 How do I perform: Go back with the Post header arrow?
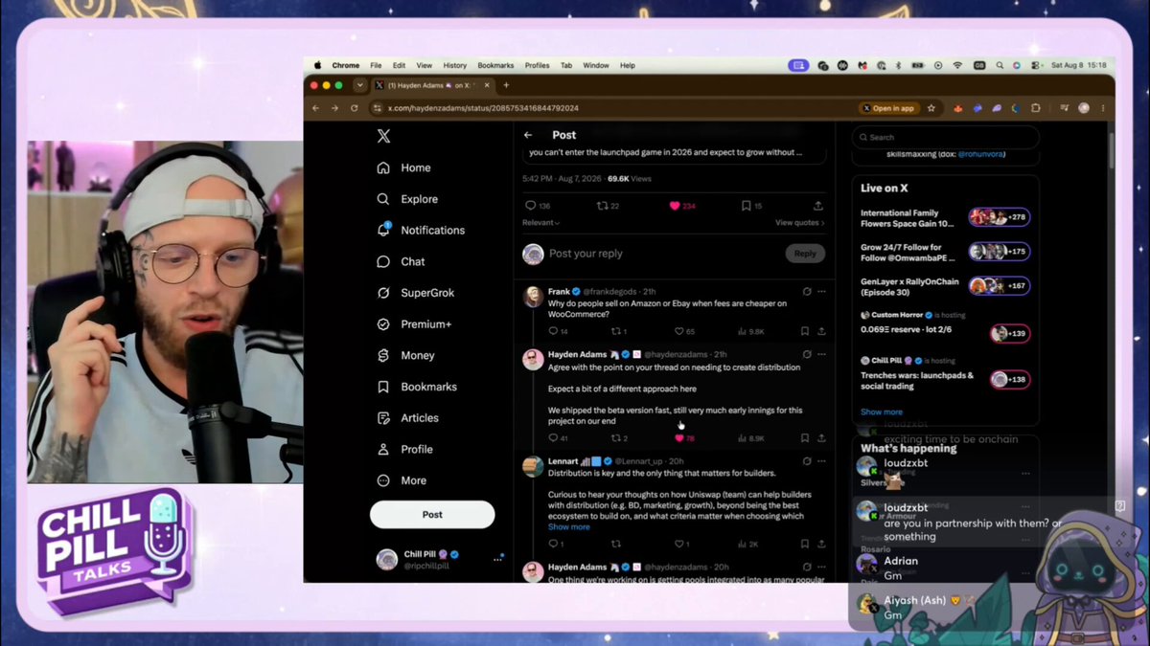point(528,135)
